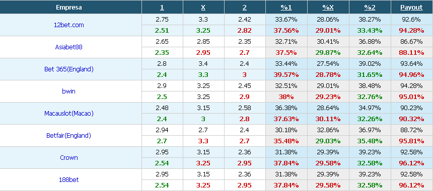Screen dimensions: 433x191
Task: Open the Crown bookmaker link
Action: pyautogui.click(x=69, y=158)
